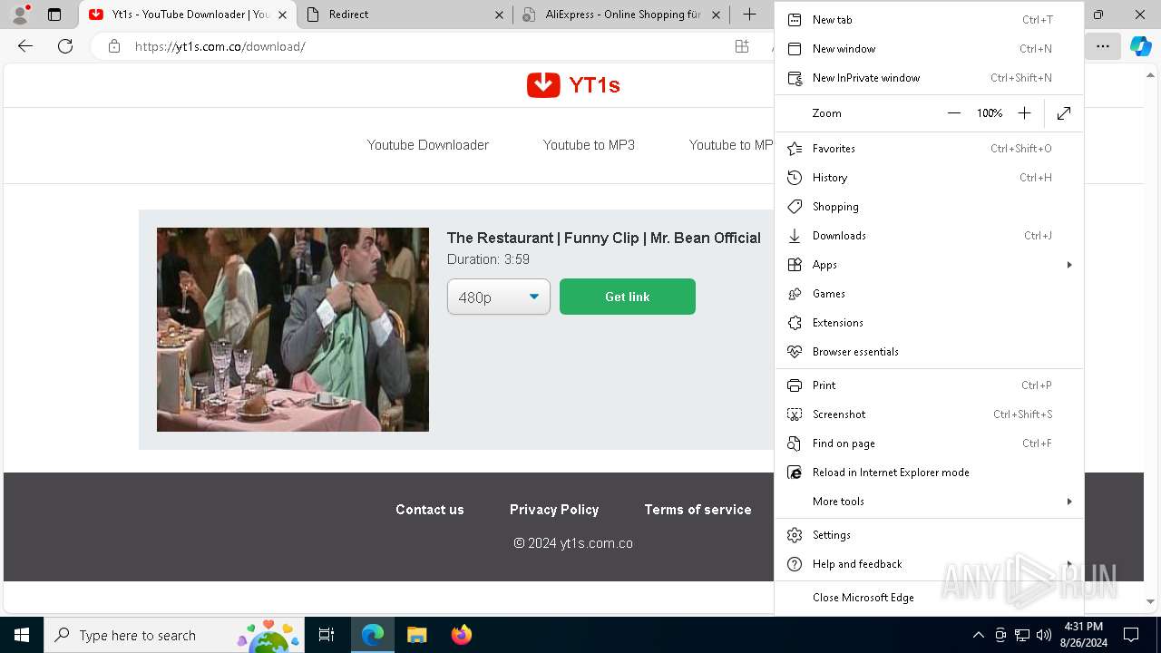Screen dimensions: 1161x653
Task: Expand the Apps submenu
Action: (929, 265)
